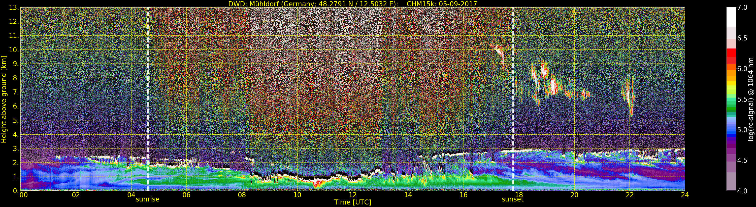Click the height axis tick label '1.'
The width and height of the screenshot is (756, 207).
[16, 177]
